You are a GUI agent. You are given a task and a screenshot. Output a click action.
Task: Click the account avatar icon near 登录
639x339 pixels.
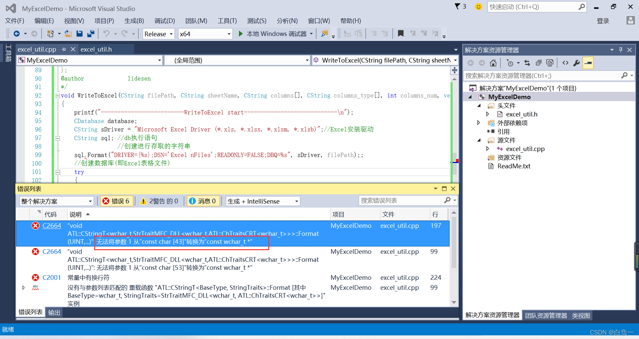coord(630,21)
